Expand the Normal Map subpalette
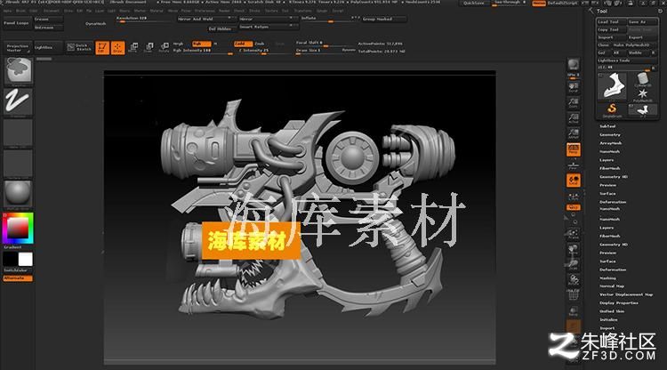Viewport: 667px width, 370px height. 612,286
